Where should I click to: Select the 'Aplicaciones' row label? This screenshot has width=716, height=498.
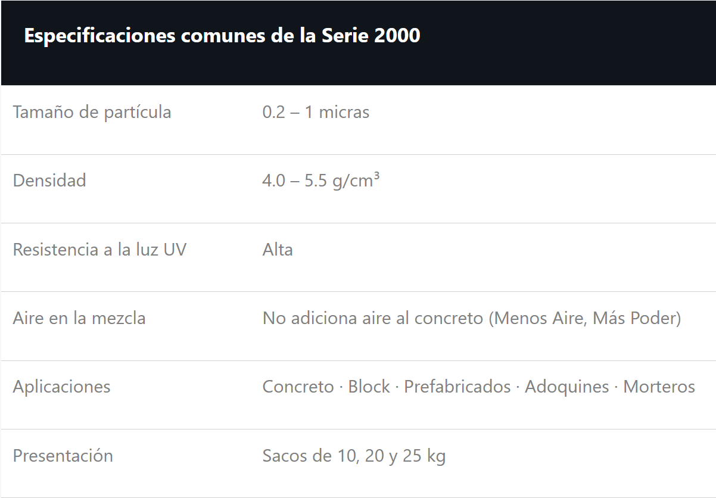click(x=62, y=387)
